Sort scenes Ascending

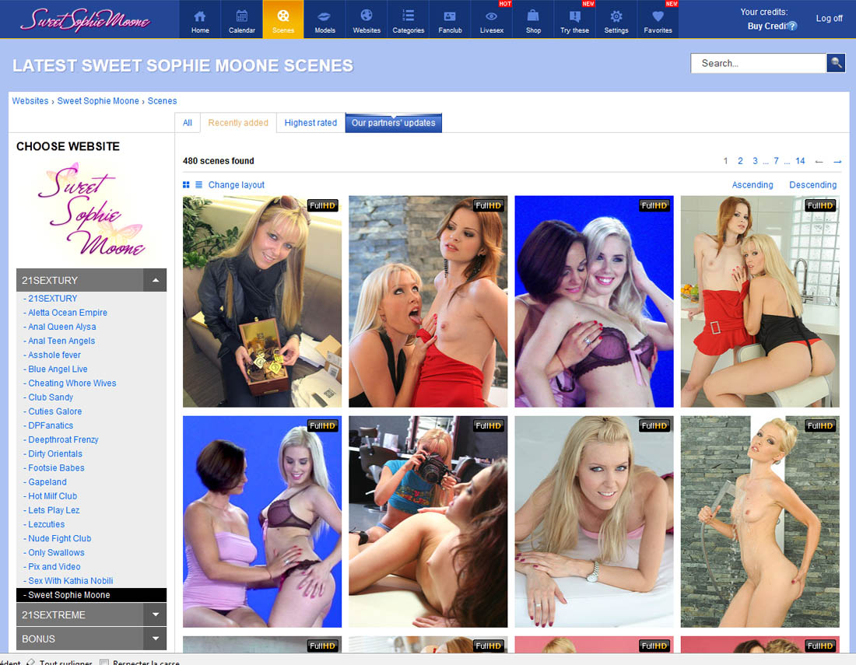(x=753, y=185)
